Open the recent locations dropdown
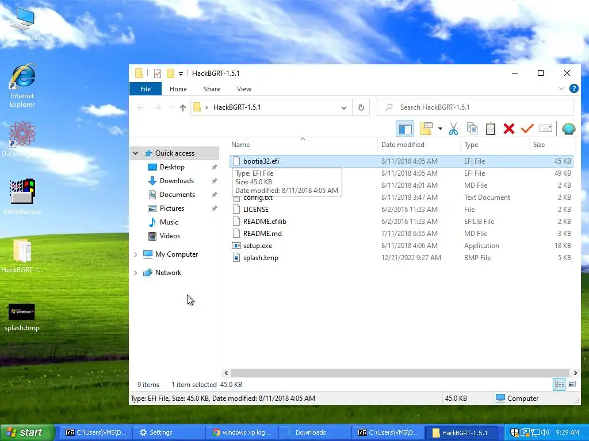This screenshot has width=589, height=441. coord(171,107)
